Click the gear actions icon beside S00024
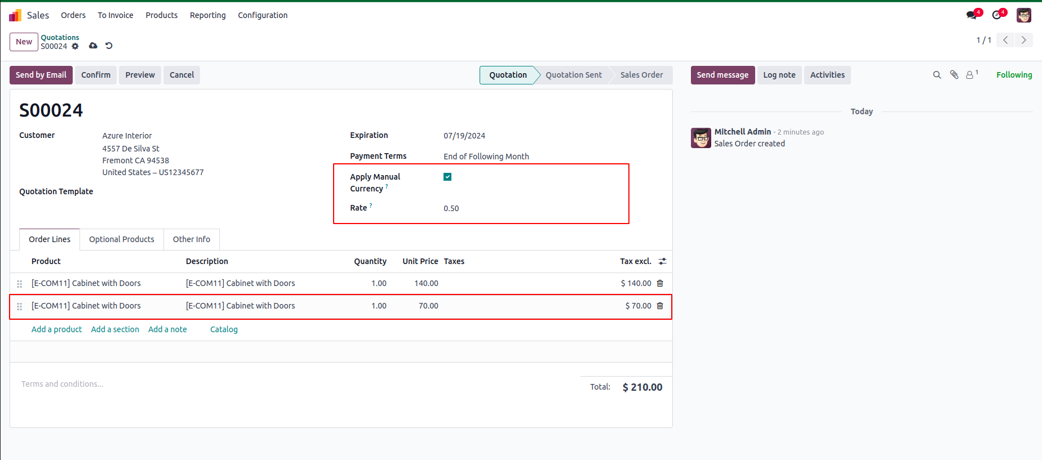Screen dimensions: 1042x460 click(x=75, y=46)
